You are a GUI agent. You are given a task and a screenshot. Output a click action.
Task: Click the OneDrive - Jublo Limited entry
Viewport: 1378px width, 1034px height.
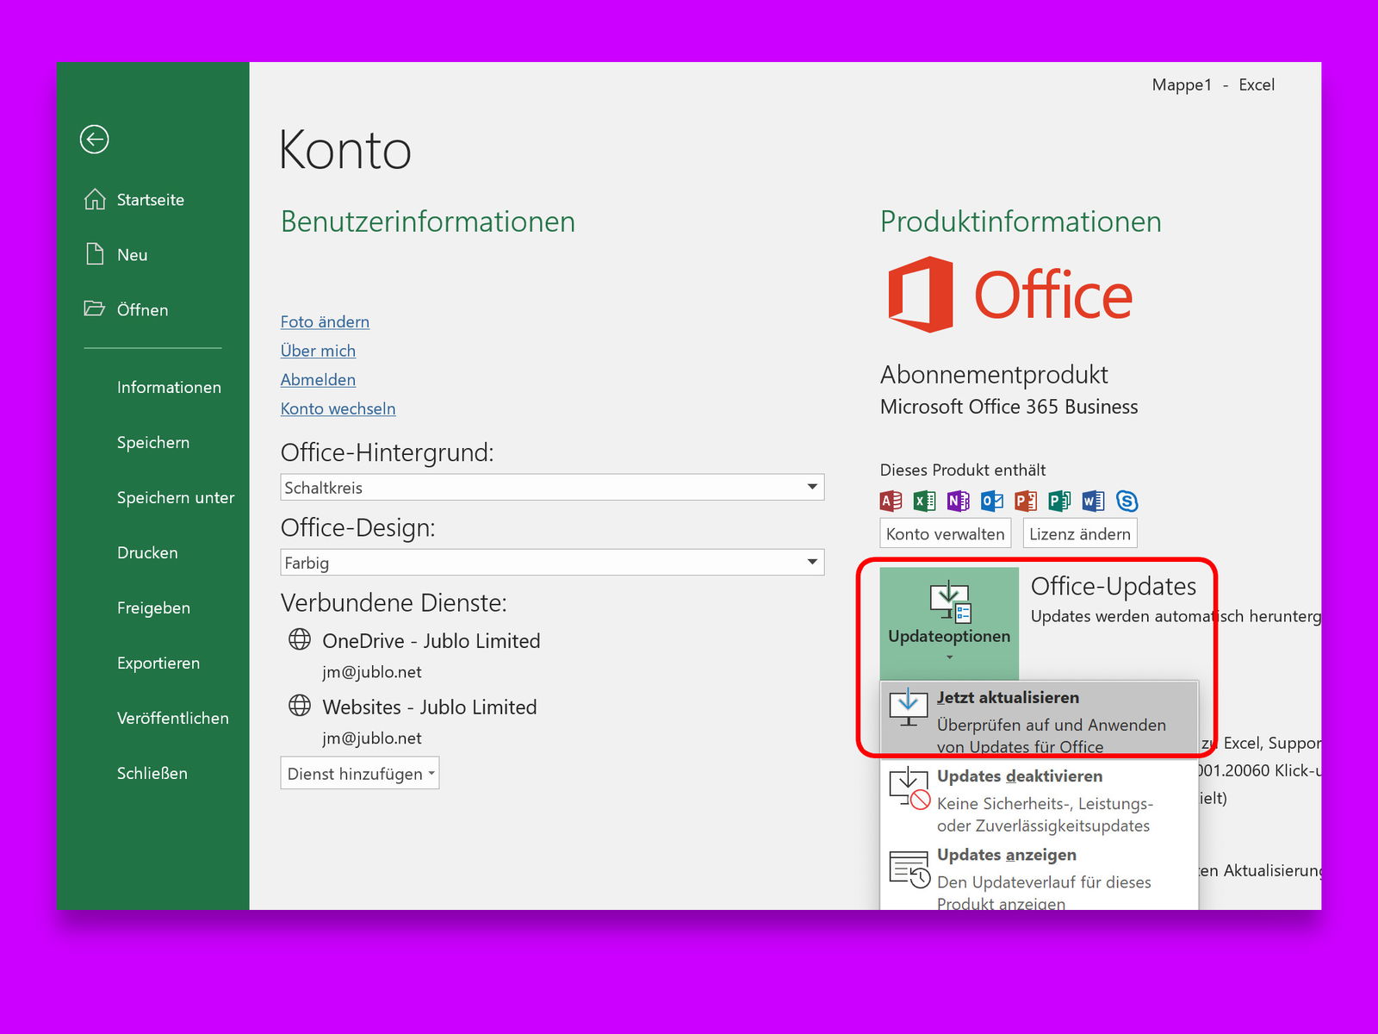[x=431, y=640]
